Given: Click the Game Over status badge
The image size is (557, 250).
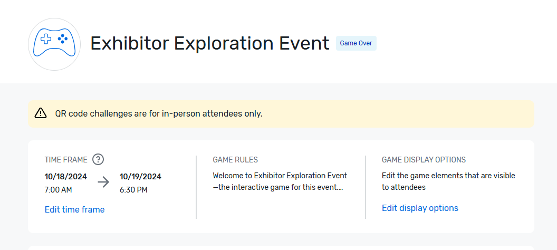Looking at the screenshot, I should click(x=356, y=43).
